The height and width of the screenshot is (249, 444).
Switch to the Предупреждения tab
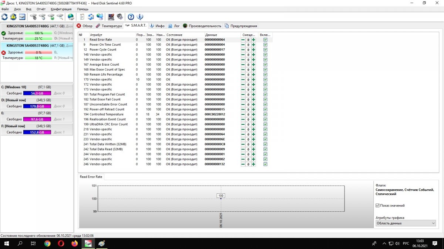coord(240,26)
